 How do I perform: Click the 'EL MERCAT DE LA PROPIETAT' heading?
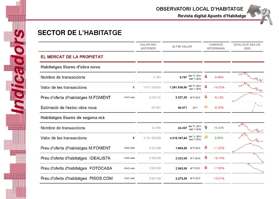72,57
